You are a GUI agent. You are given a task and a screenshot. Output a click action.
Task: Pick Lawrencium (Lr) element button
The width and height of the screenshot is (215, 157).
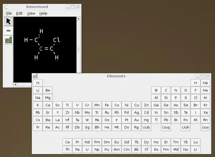pyautogui.click(x=196, y=150)
